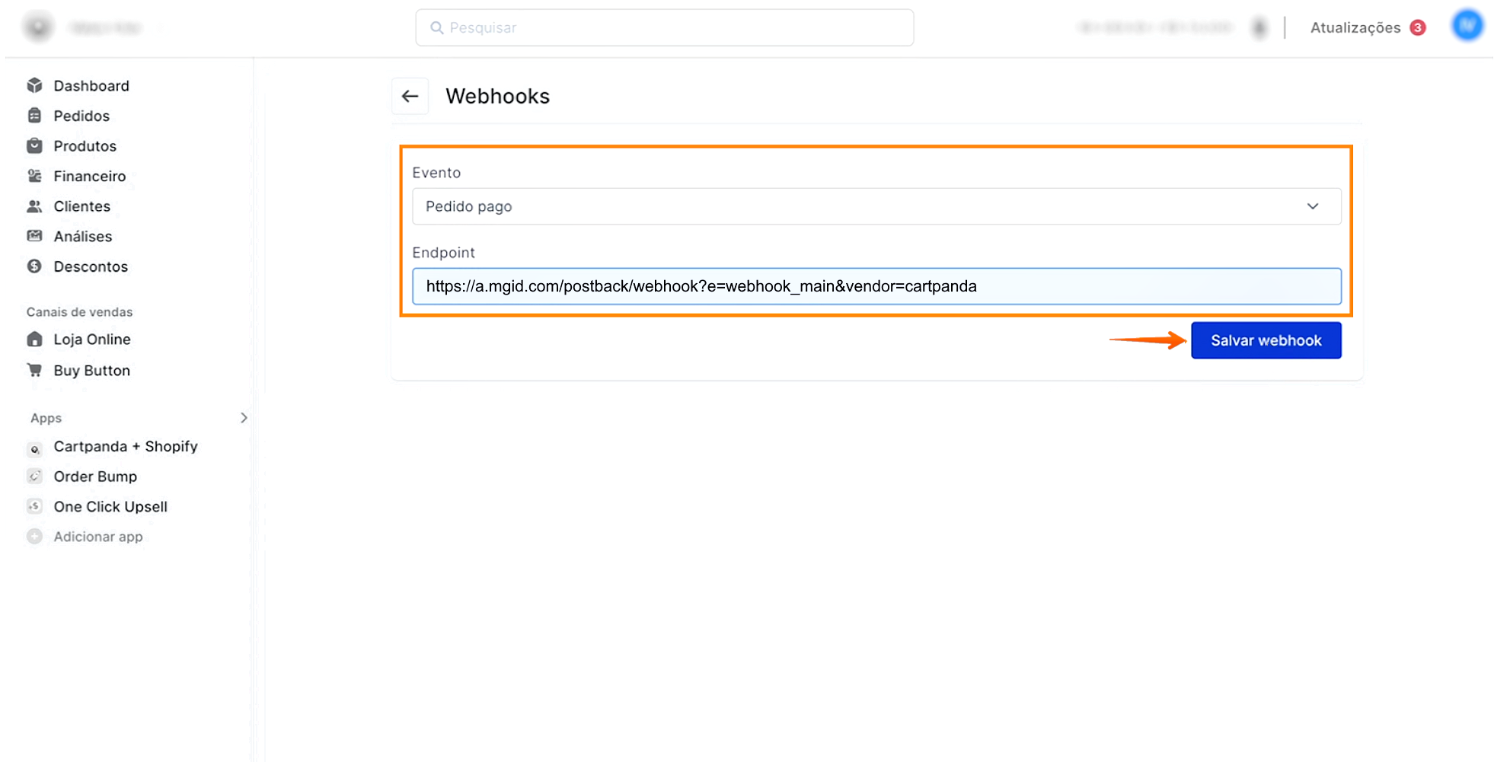Click the Buy Button cart icon
The width and height of the screenshot is (1494, 762).
pyautogui.click(x=34, y=370)
